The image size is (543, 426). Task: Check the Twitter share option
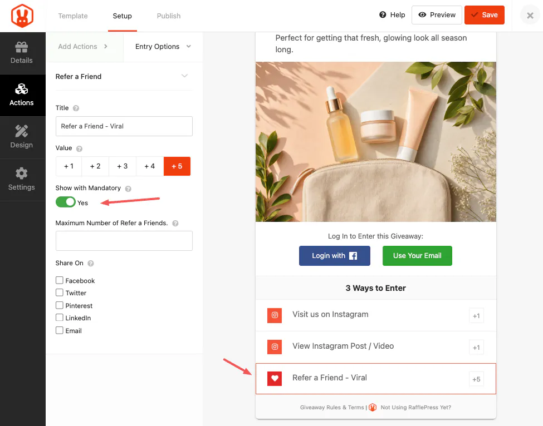pyautogui.click(x=60, y=293)
